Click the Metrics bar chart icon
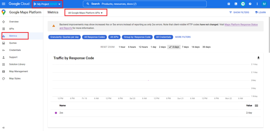270x131 pixels. (x=3, y=36)
